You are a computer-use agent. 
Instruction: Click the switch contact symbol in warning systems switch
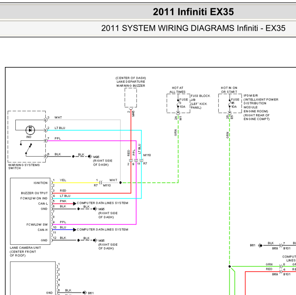point(26,149)
